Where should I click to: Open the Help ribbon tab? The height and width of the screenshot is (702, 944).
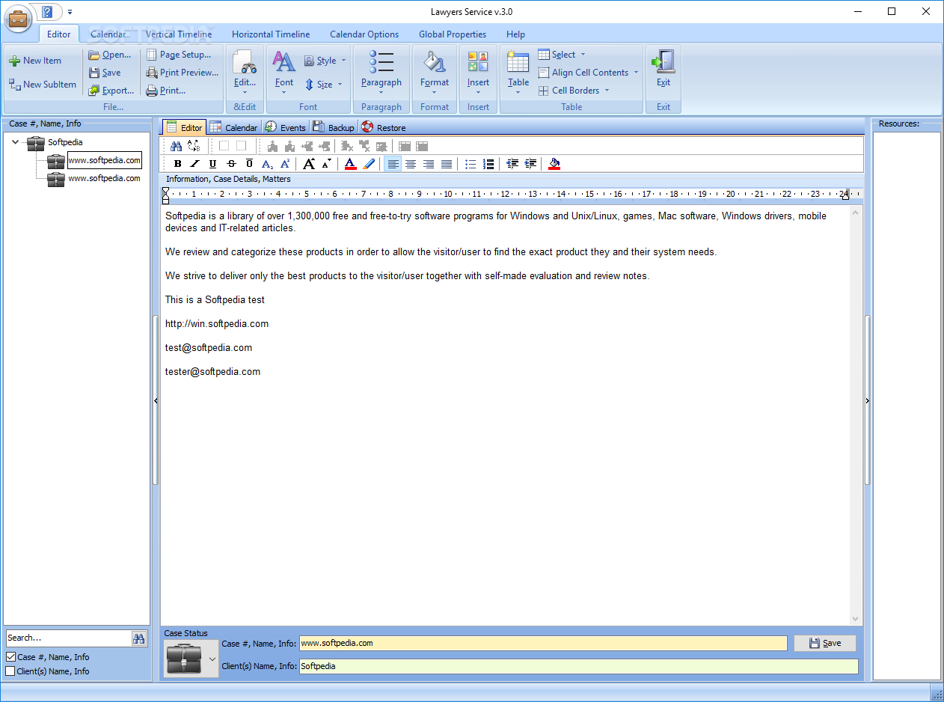515,34
